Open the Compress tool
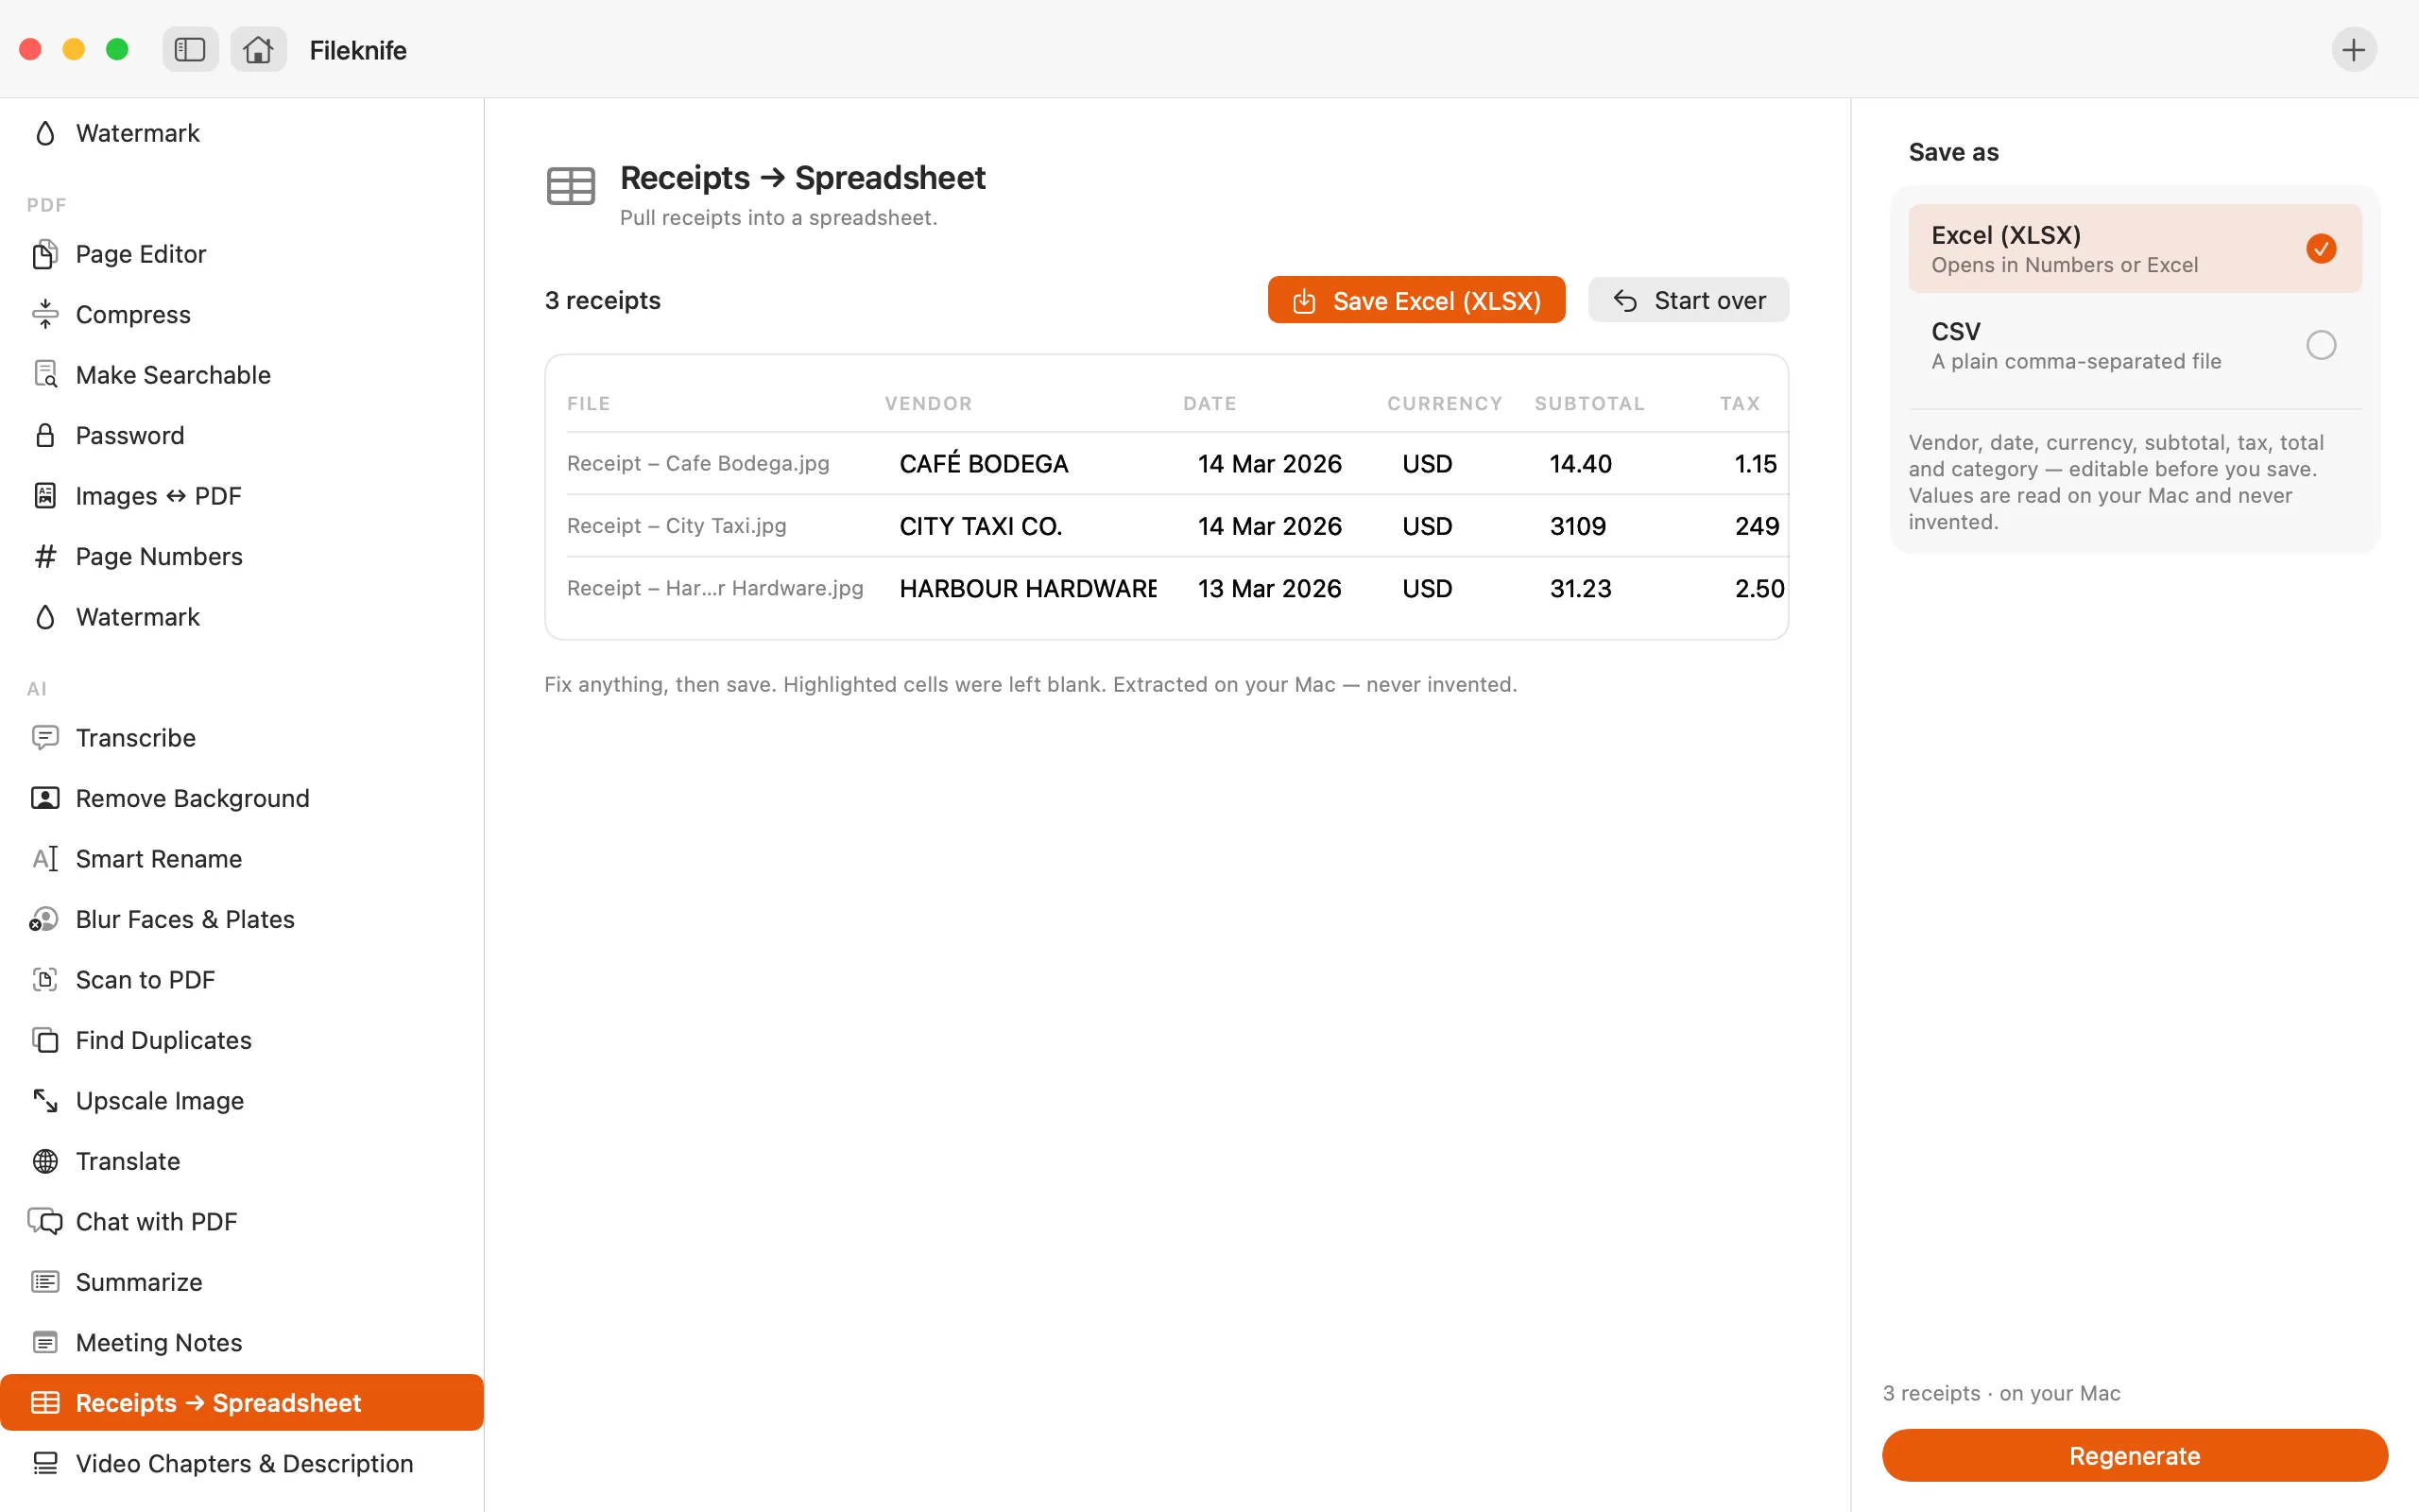This screenshot has height=1512, width=2419. (x=242, y=314)
